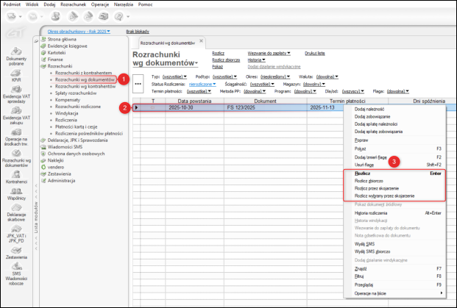Screen dimensions: 457x308
Task: Open Ewidencja VAT sprzedaży sidebar icon
Action: [x=16, y=94]
